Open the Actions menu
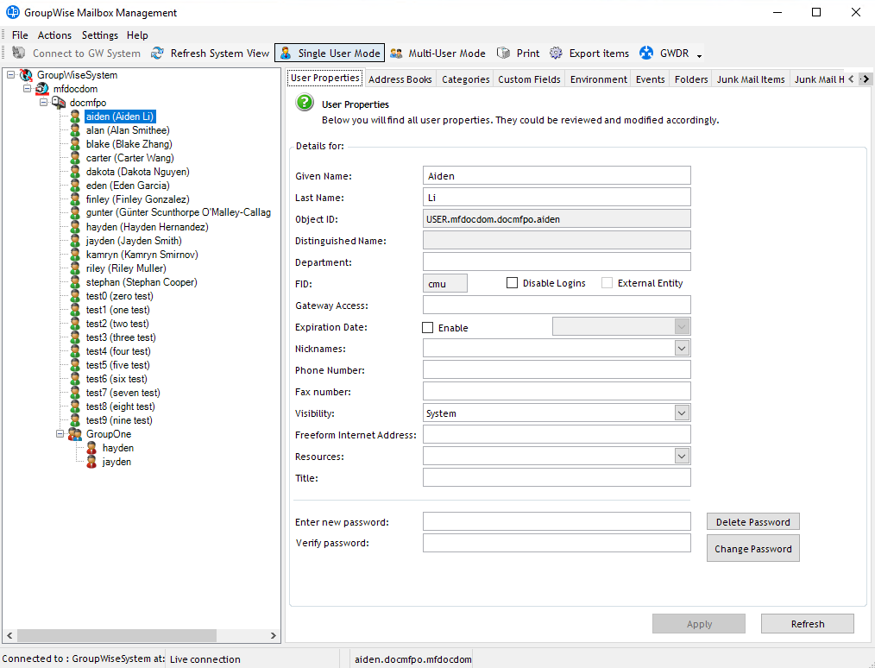 [x=54, y=35]
